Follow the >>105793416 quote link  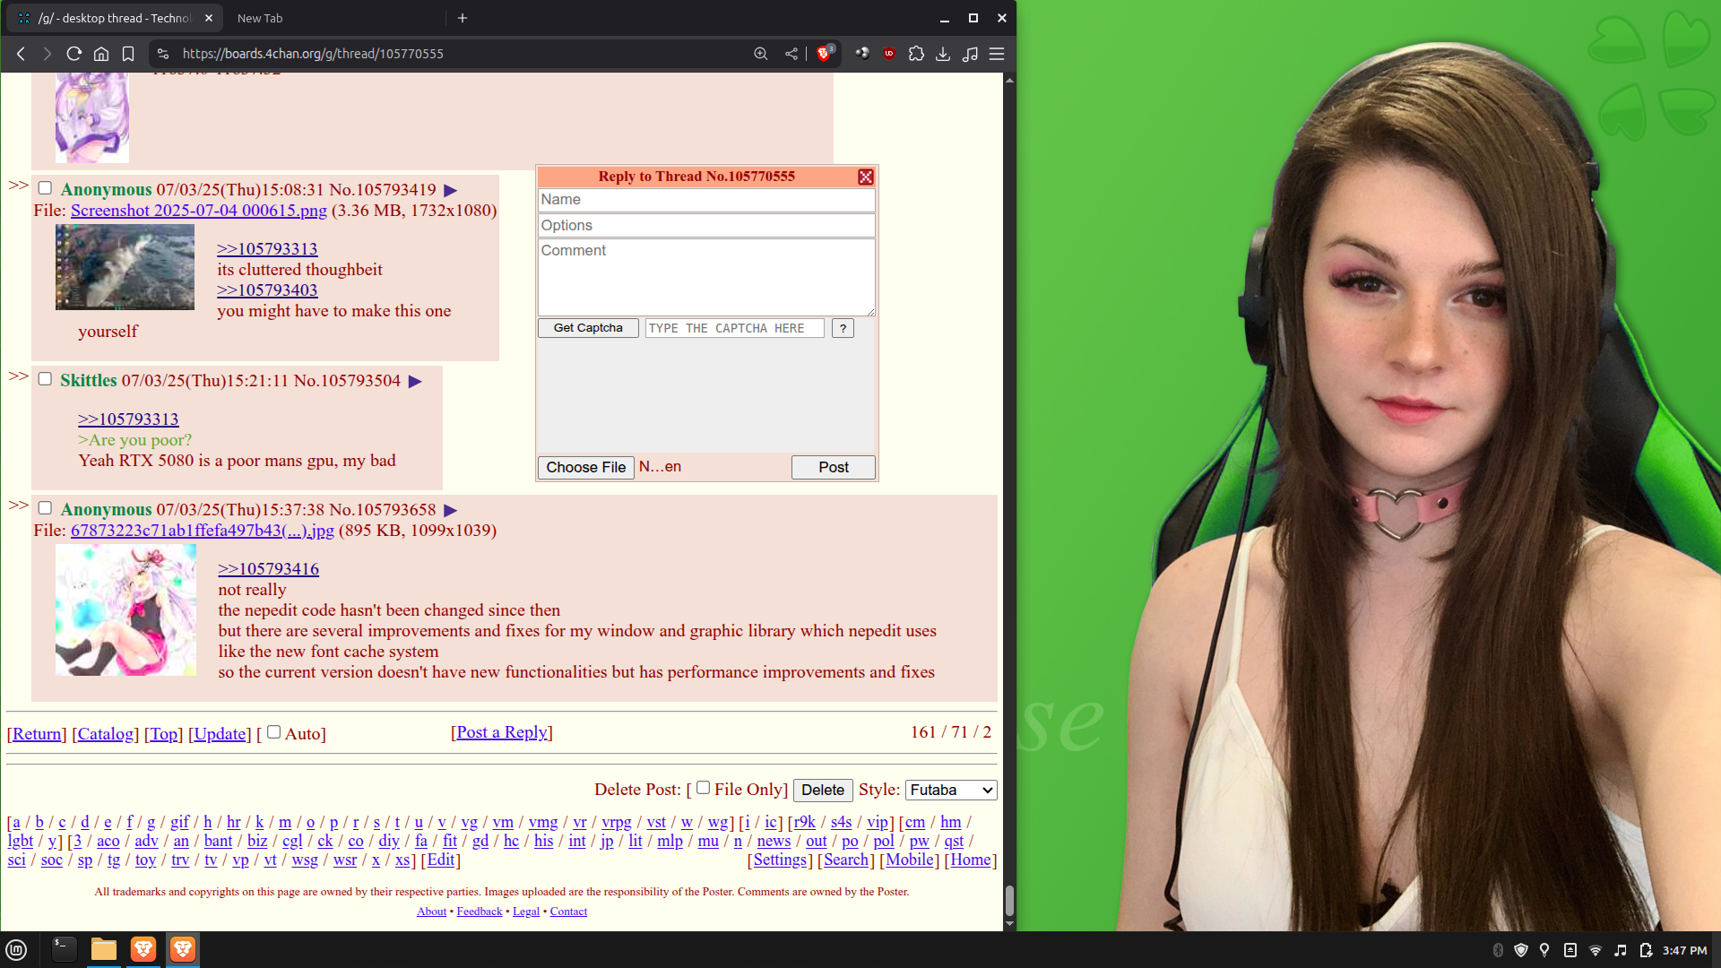[x=269, y=569]
